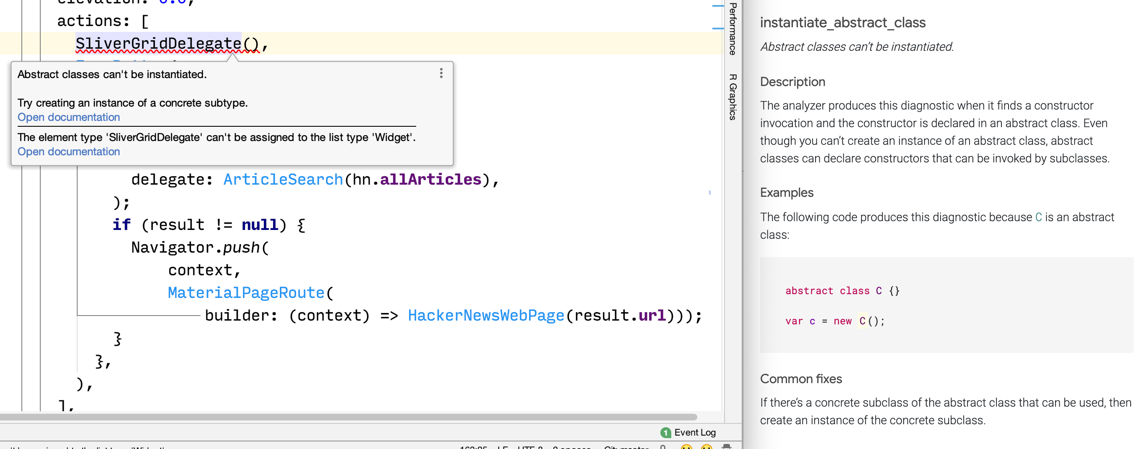Open the Event Log panel
This screenshot has width=1147, height=449.
(694, 432)
